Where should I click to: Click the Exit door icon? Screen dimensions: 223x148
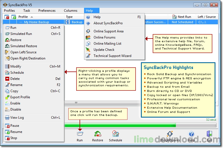coord(209,134)
